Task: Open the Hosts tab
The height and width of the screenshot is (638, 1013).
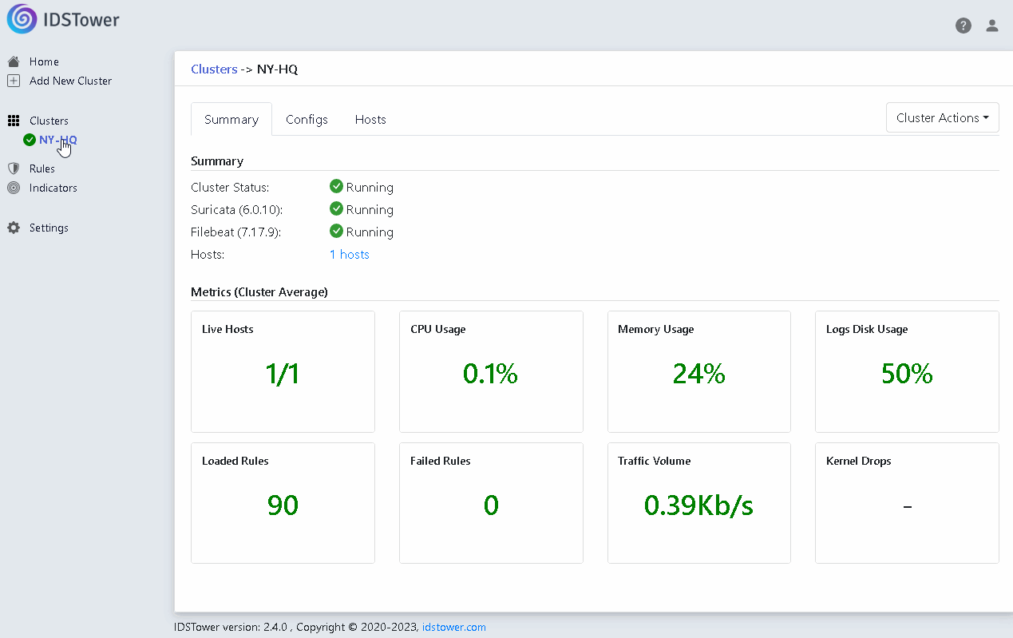Action: [370, 119]
